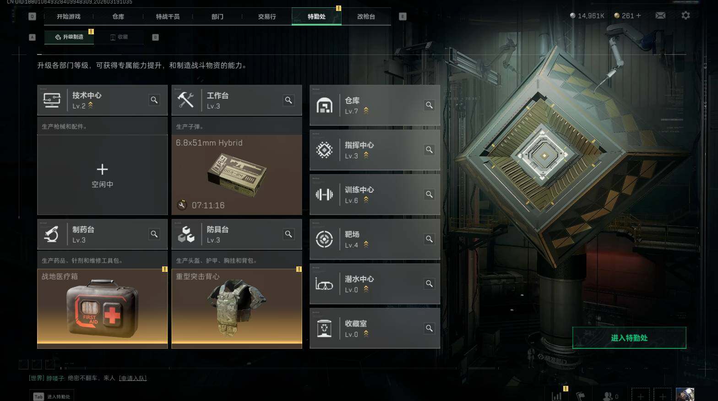The image size is (718, 401).
Task: Open the 改枪台 tab
Action: click(x=366, y=16)
